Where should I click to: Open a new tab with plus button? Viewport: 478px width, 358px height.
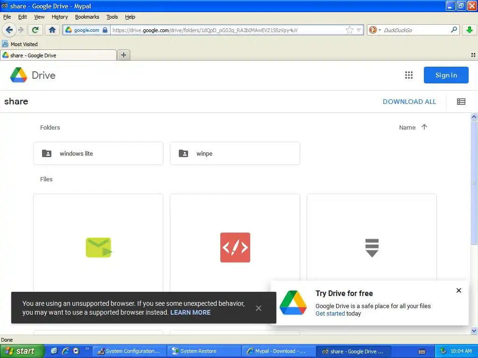pyautogui.click(x=123, y=55)
